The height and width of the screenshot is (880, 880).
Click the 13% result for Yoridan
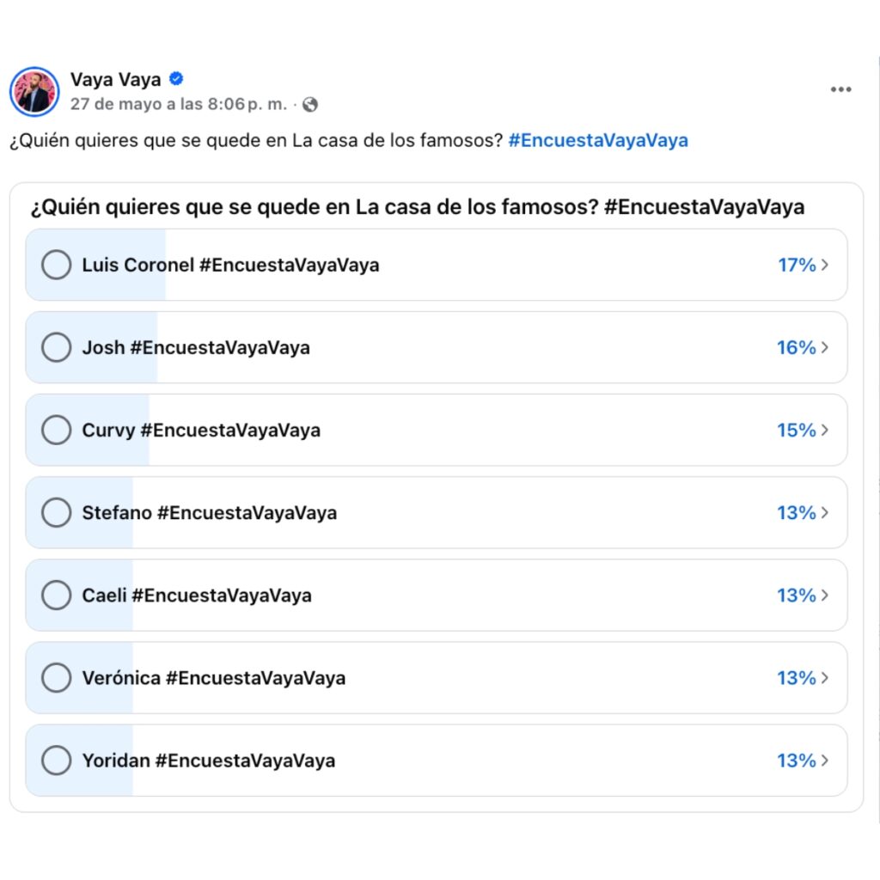coord(797,761)
